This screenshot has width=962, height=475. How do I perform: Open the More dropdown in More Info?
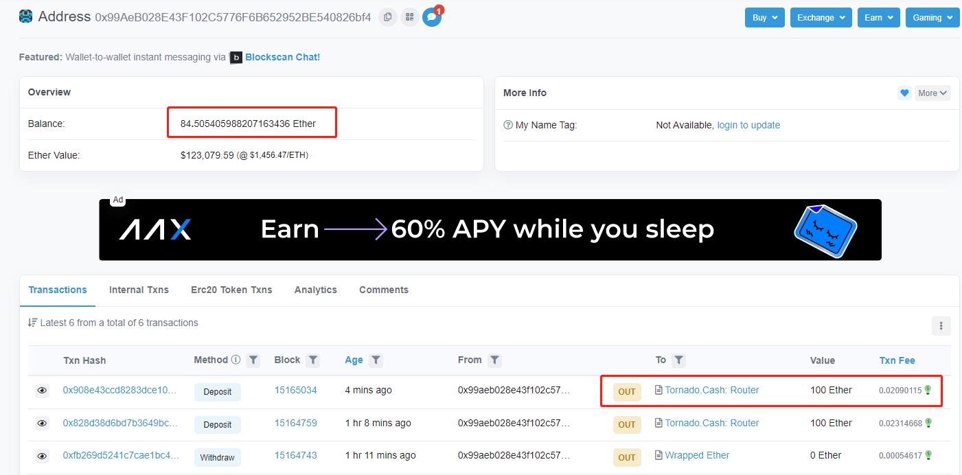click(x=932, y=93)
